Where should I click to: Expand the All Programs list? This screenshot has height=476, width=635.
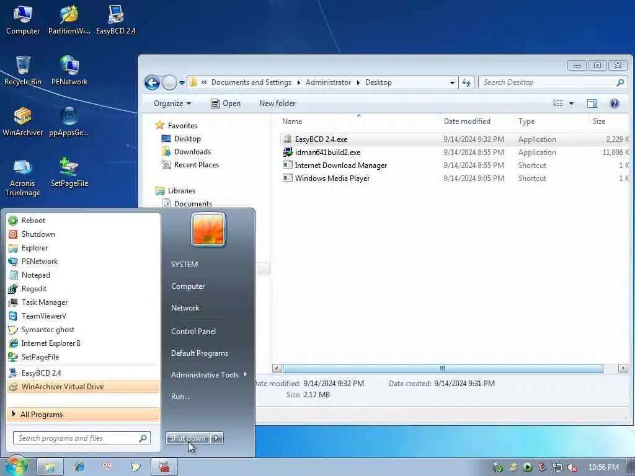[83, 415]
